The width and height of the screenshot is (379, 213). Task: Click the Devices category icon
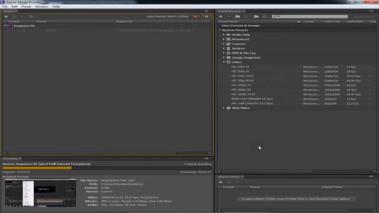tap(229, 49)
